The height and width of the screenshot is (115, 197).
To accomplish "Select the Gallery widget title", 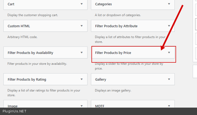I will (x=100, y=79).
